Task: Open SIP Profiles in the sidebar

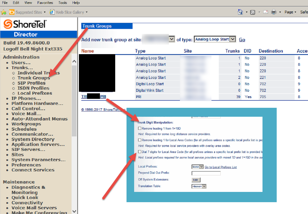Action: [31, 83]
